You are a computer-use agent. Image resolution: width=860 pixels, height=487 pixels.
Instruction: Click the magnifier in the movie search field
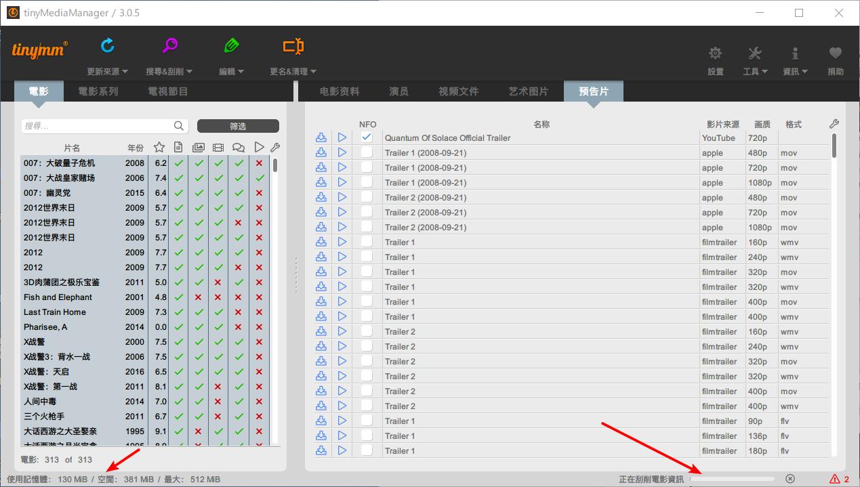click(x=179, y=126)
